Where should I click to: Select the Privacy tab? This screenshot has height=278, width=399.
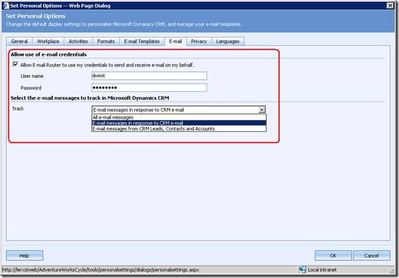click(199, 41)
